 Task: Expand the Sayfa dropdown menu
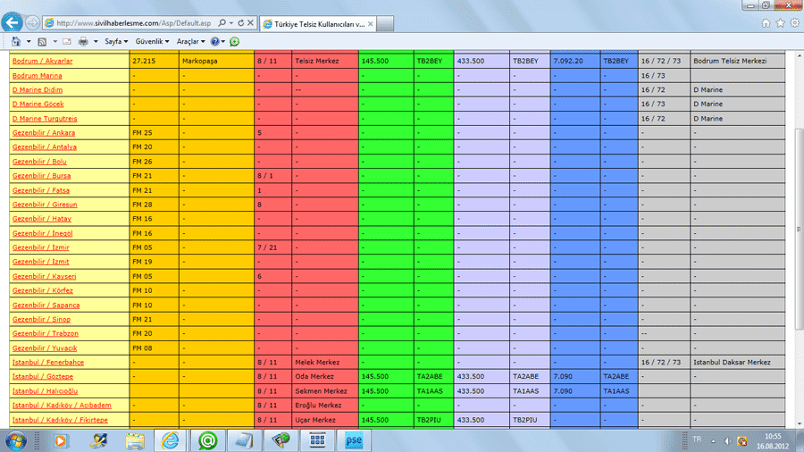[x=116, y=42]
